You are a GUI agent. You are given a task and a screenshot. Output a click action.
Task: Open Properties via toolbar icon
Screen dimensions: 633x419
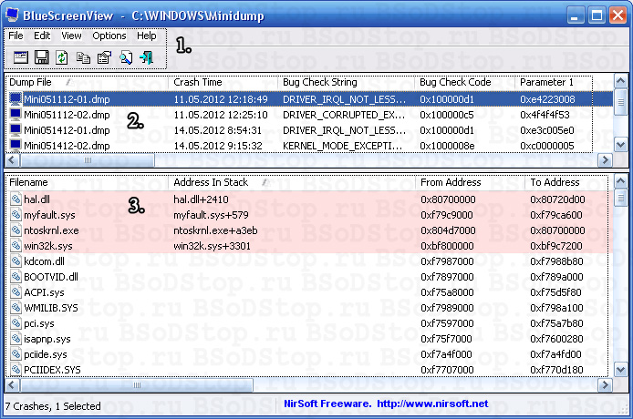(104, 57)
